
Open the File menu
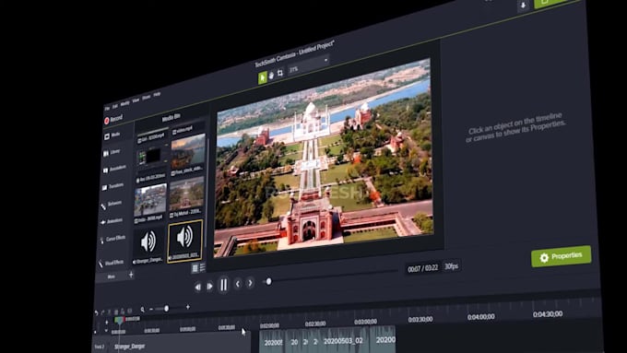pos(107,109)
